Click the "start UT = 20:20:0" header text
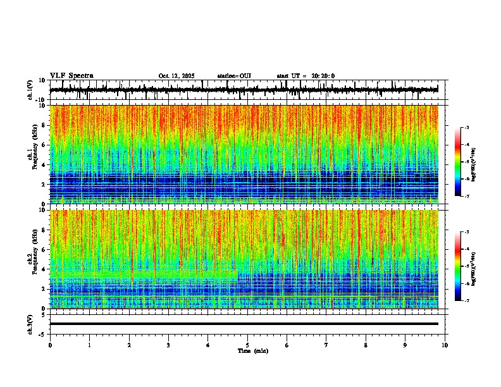Image resolution: width=501 pixels, height=387 pixels. click(x=306, y=76)
